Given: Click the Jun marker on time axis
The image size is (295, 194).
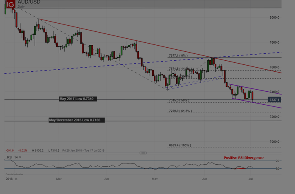Looking at the screenshot, I should tap(204, 179).
